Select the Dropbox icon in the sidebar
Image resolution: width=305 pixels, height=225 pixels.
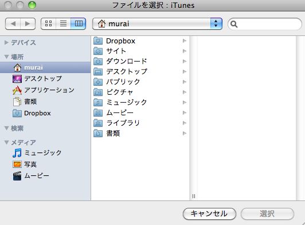click(17, 113)
